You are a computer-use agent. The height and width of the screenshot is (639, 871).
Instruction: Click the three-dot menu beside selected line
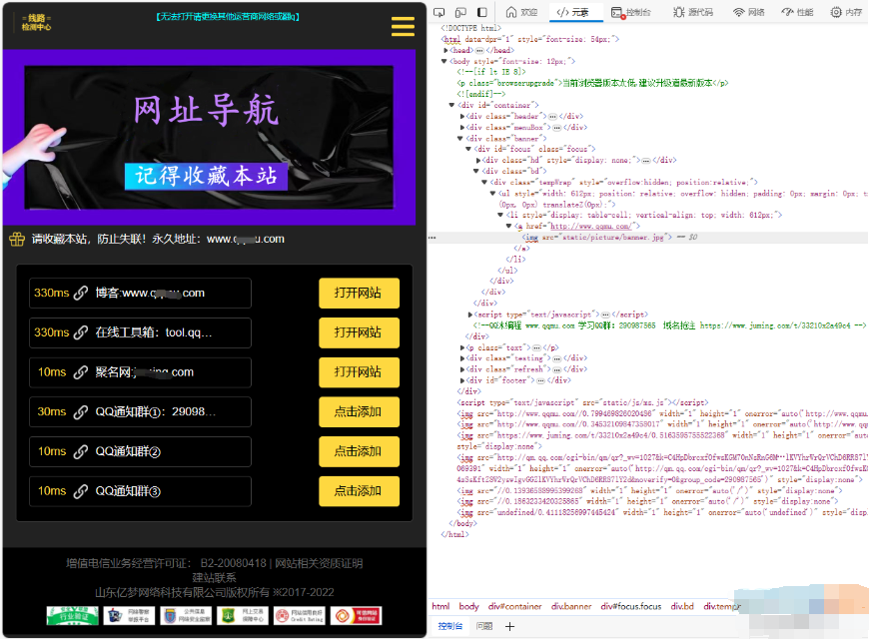tap(433, 238)
